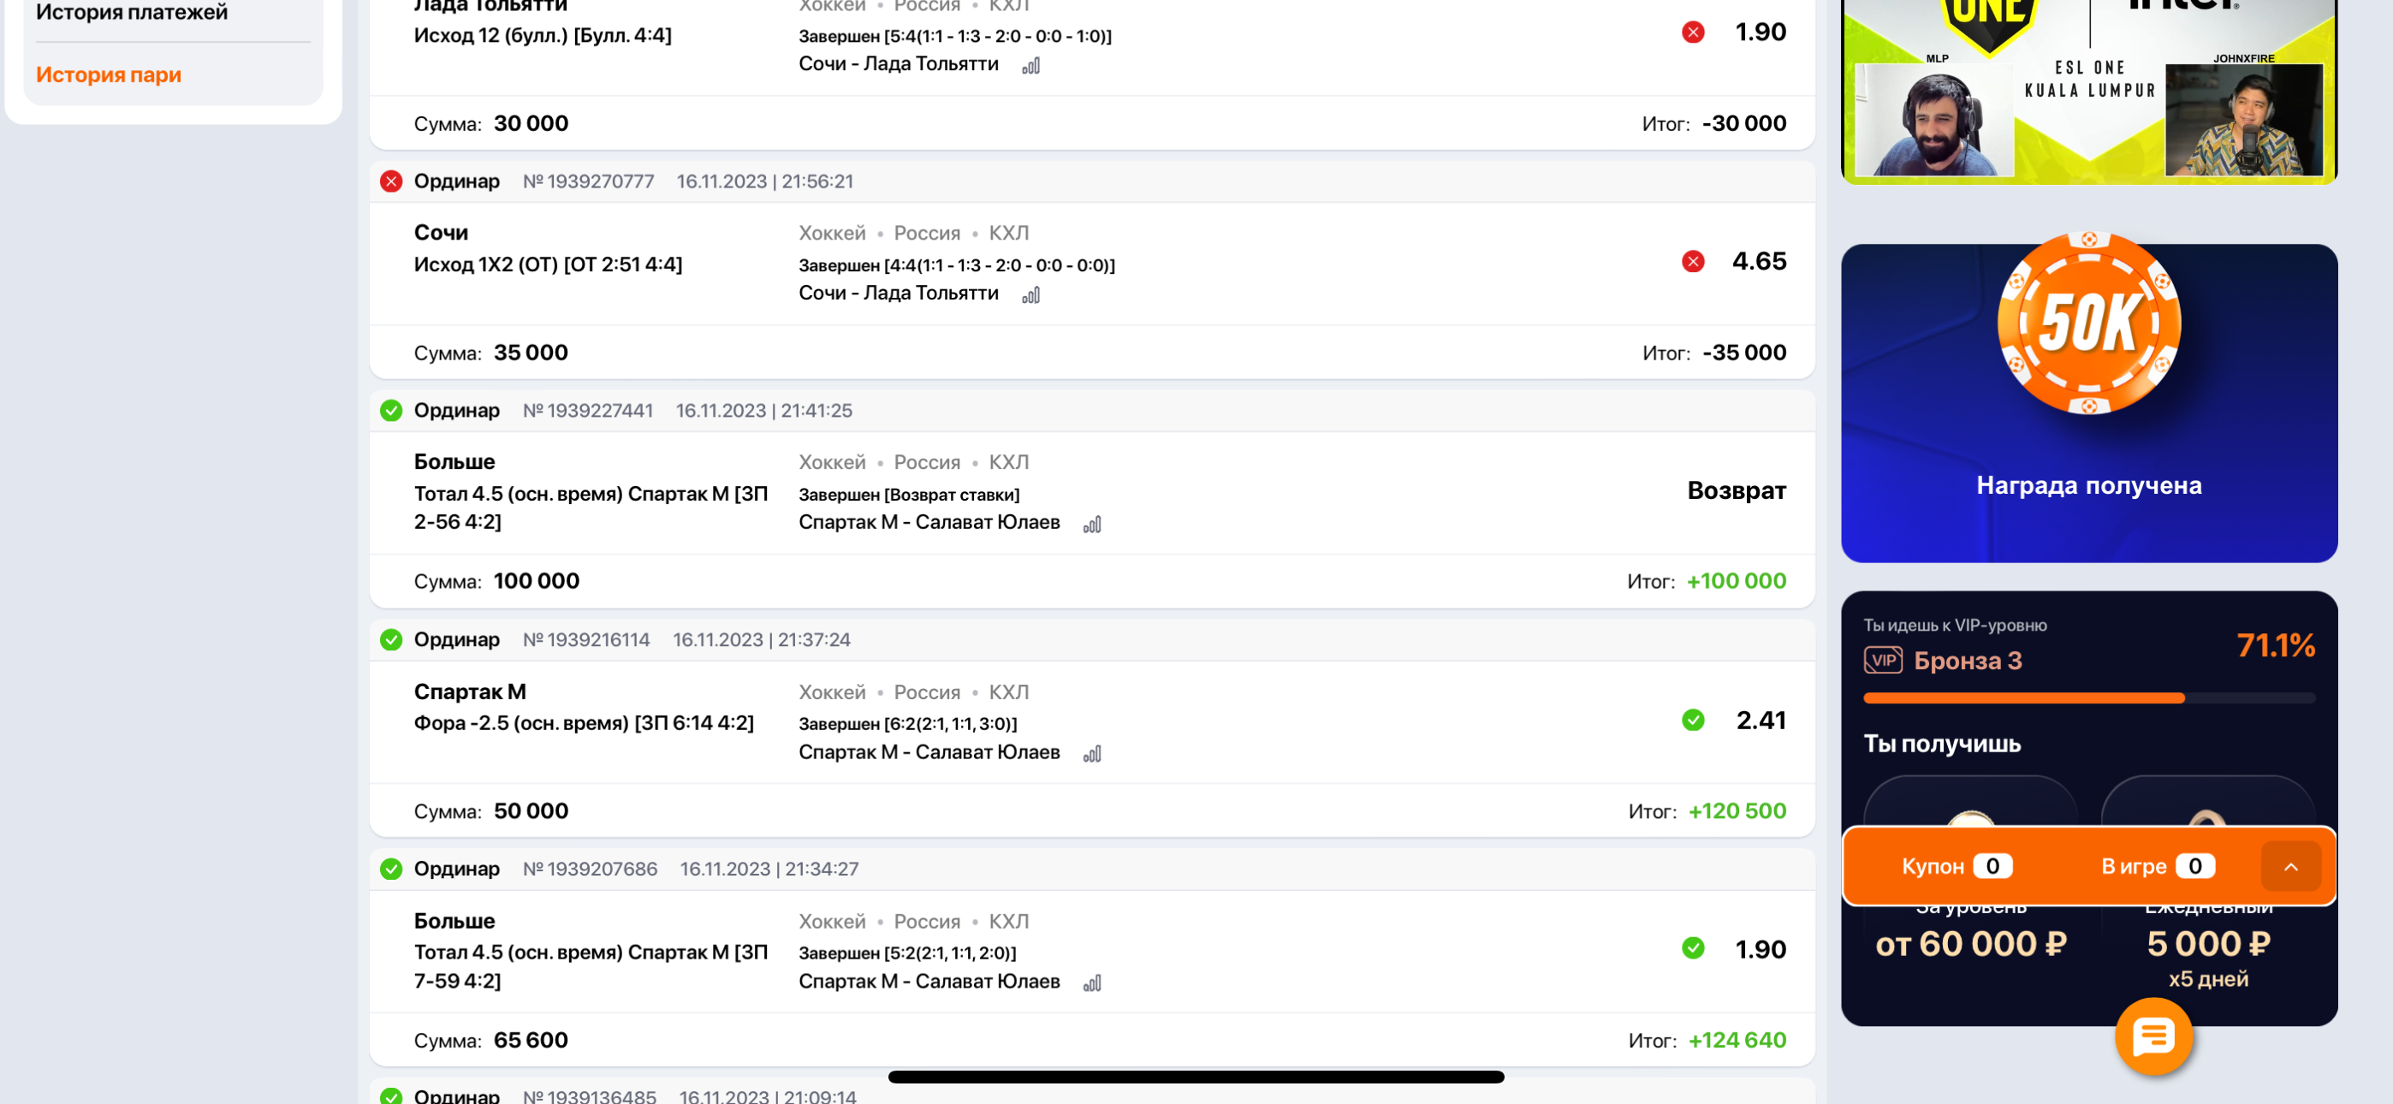Screen dimensions: 2393x1104
Task: Open История платежей in sidebar
Action: pyautogui.click(x=132, y=12)
